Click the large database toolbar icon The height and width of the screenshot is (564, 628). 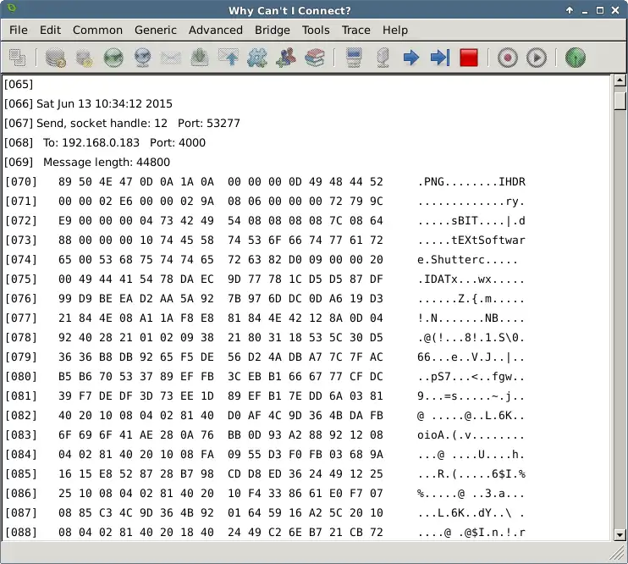click(56, 58)
